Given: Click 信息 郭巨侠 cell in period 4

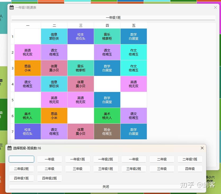Looking at the screenshot, I should pyautogui.click(x=54, y=84).
